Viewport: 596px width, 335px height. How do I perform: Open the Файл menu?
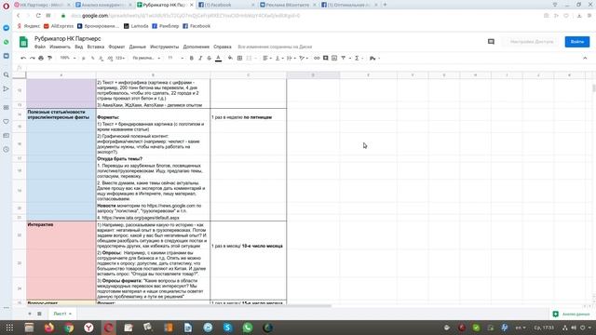pos(40,47)
